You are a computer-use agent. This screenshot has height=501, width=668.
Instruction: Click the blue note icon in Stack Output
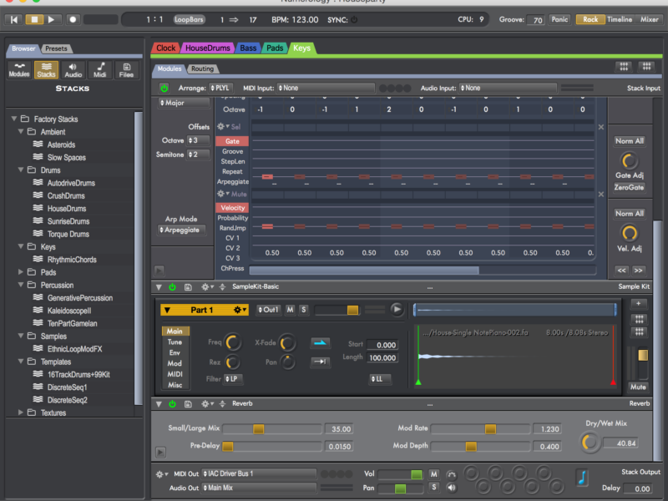click(x=582, y=478)
